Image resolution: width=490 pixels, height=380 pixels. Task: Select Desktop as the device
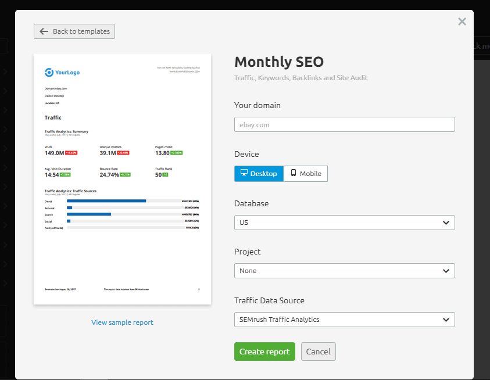[x=259, y=174]
